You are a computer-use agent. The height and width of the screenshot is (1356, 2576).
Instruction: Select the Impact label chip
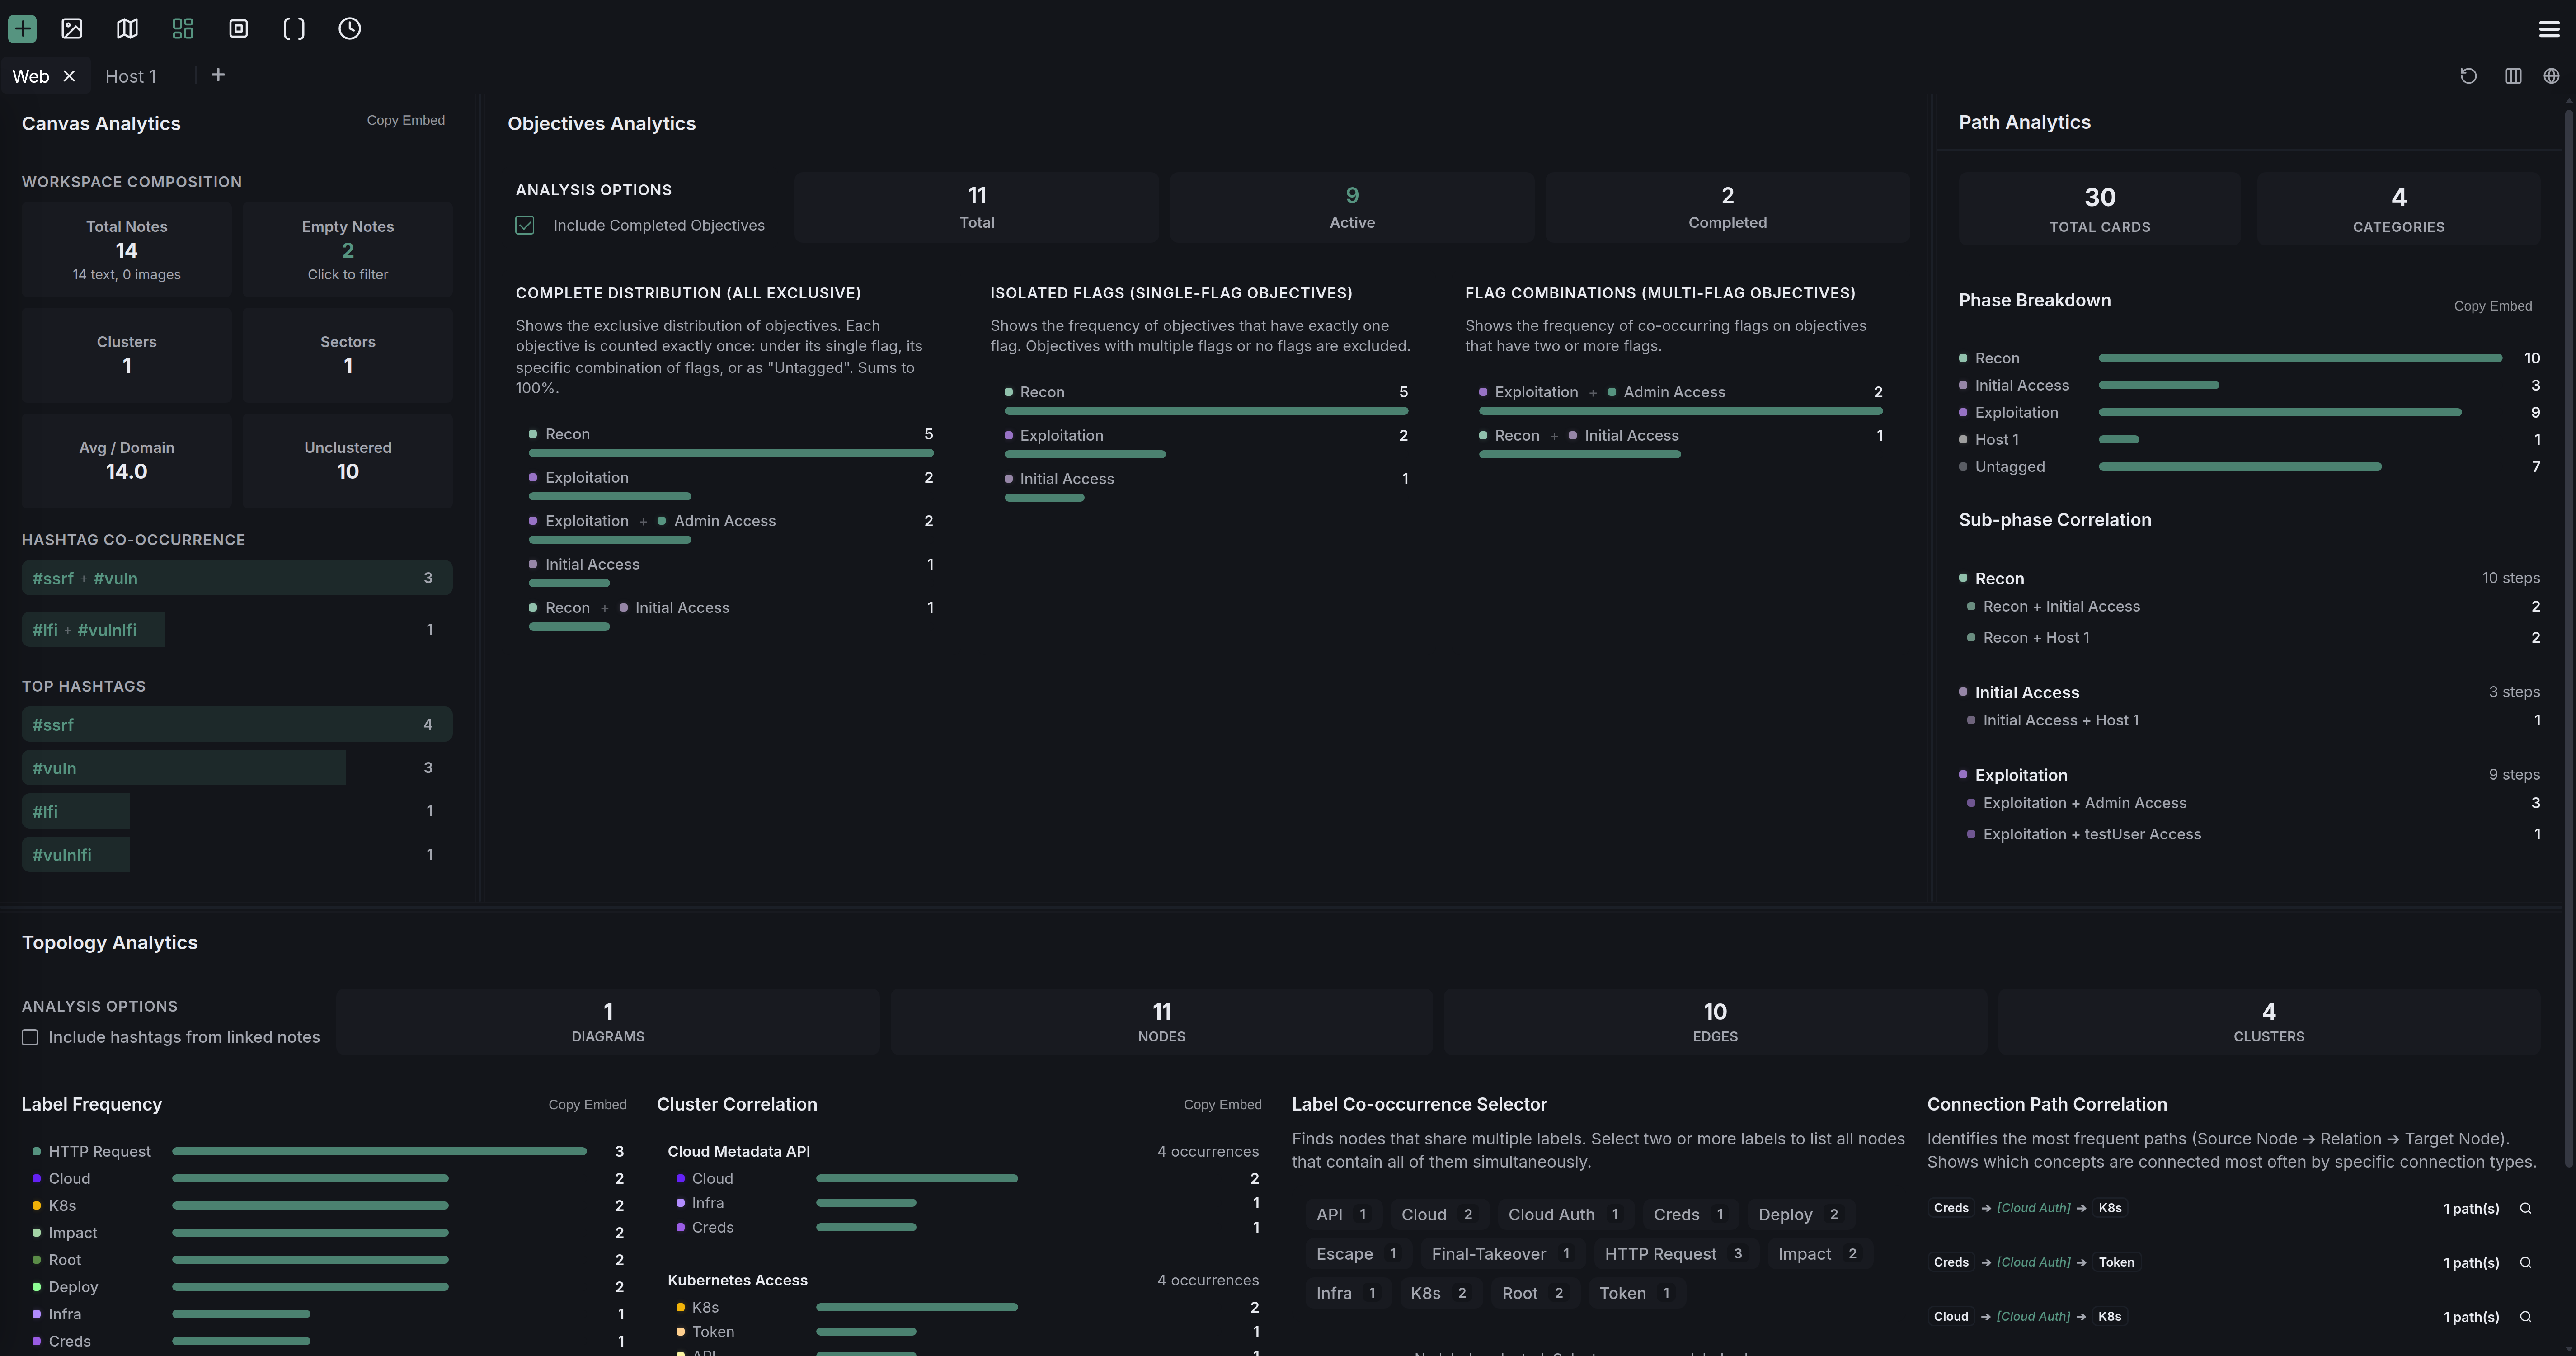[x=1819, y=1254]
